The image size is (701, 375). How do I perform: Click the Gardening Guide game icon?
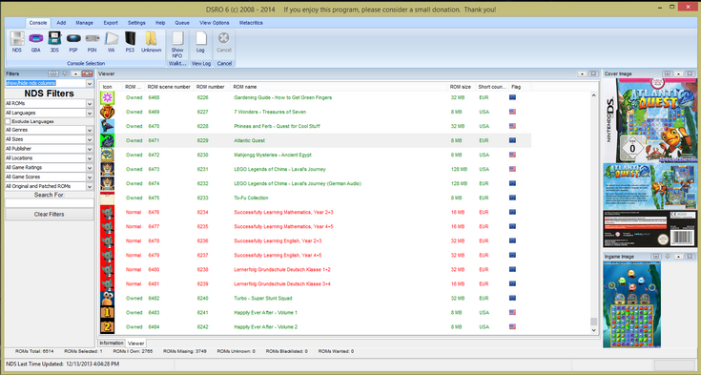point(107,97)
